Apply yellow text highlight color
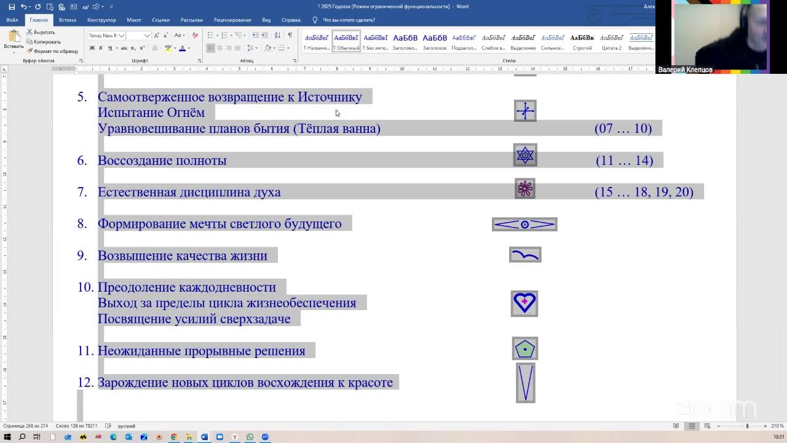787x443 pixels. 168,48
